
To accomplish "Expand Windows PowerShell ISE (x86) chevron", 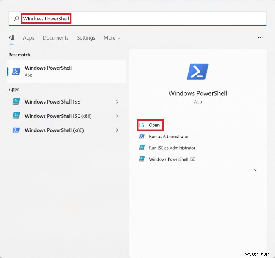I will tap(117, 116).
